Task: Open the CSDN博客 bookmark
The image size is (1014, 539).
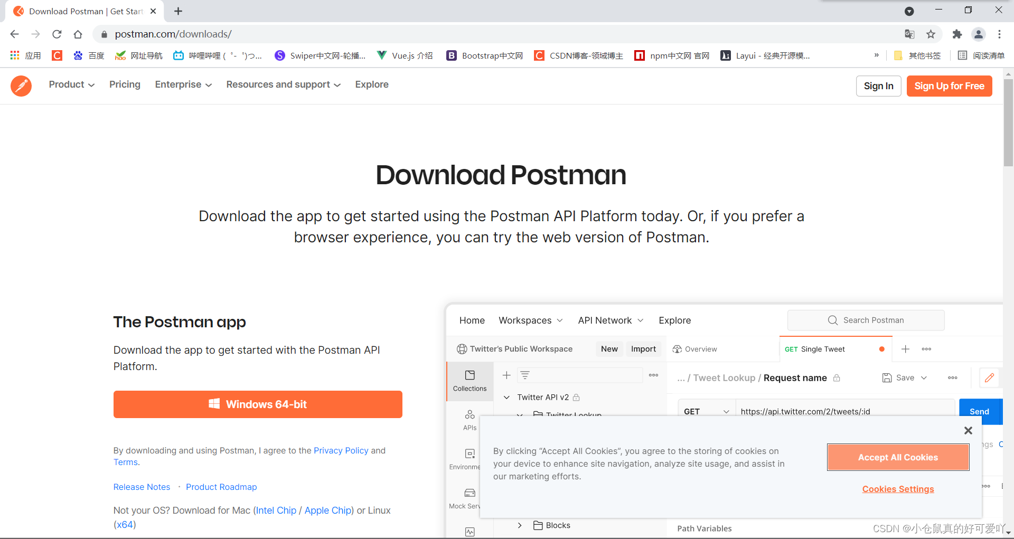Action: coord(579,55)
